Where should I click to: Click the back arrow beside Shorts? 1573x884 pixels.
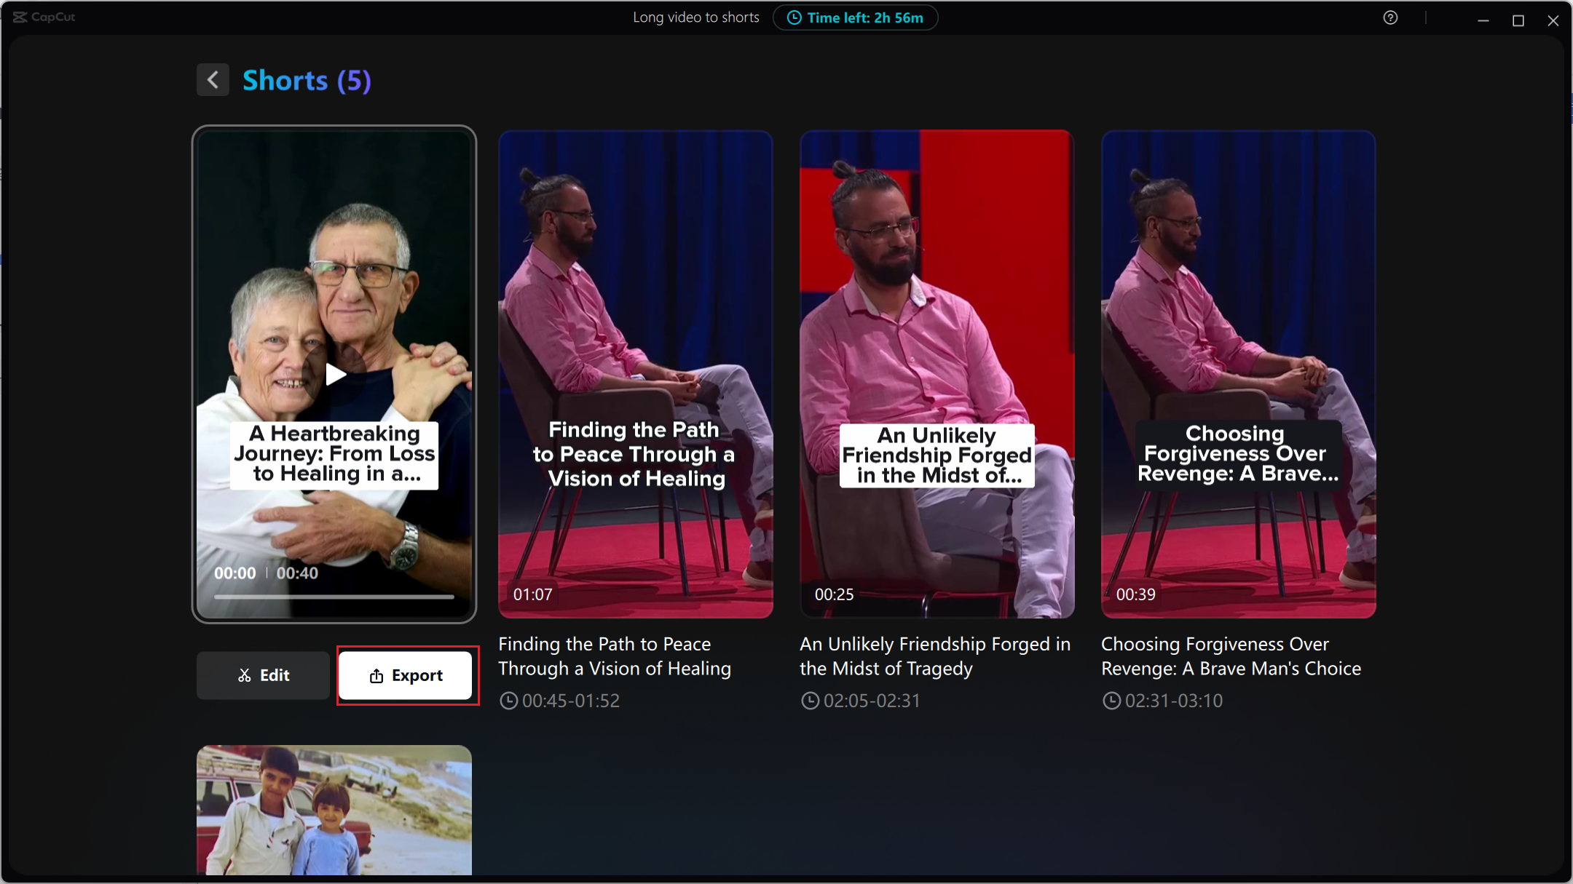[x=213, y=80]
